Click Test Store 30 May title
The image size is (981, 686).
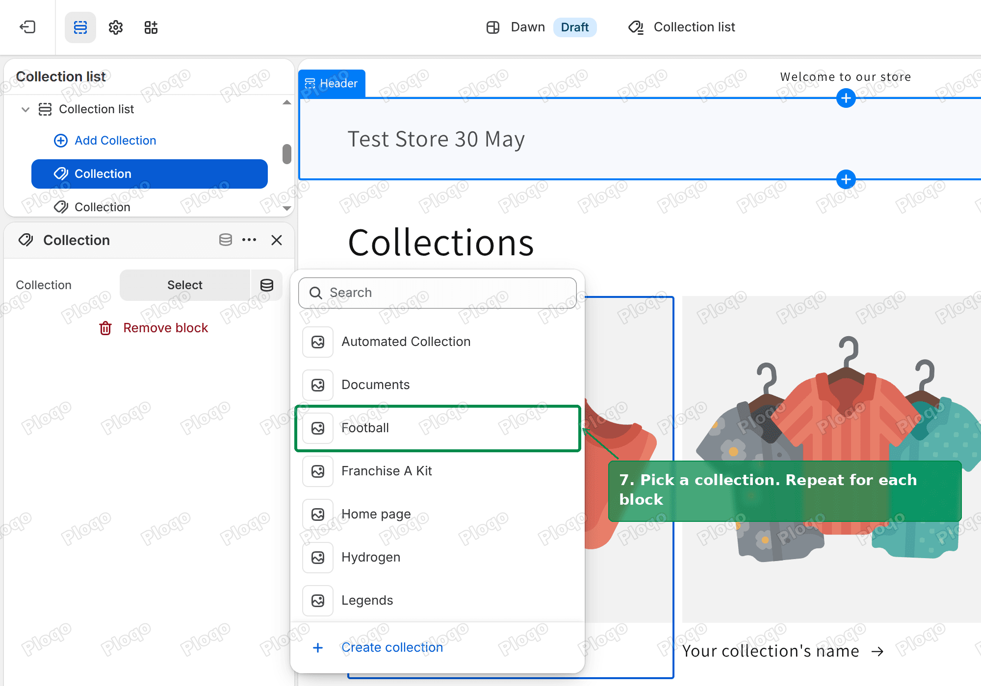436,139
